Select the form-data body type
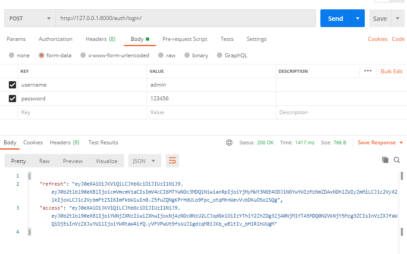The width and height of the screenshot is (407, 254). [55, 55]
